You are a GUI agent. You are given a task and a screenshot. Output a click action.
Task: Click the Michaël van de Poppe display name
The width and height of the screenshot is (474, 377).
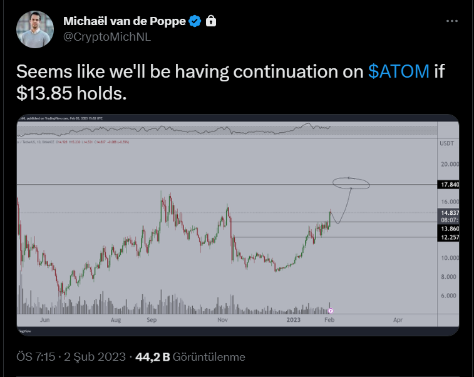pos(124,21)
